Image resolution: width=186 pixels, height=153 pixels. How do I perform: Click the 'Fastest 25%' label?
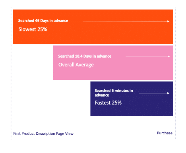(108, 103)
